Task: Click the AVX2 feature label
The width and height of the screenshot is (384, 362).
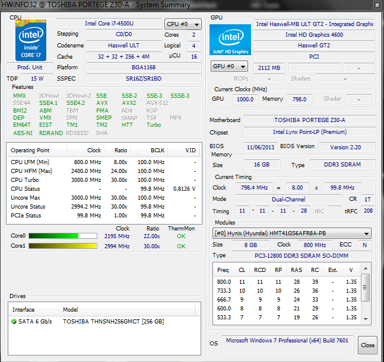Action: (x=129, y=103)
